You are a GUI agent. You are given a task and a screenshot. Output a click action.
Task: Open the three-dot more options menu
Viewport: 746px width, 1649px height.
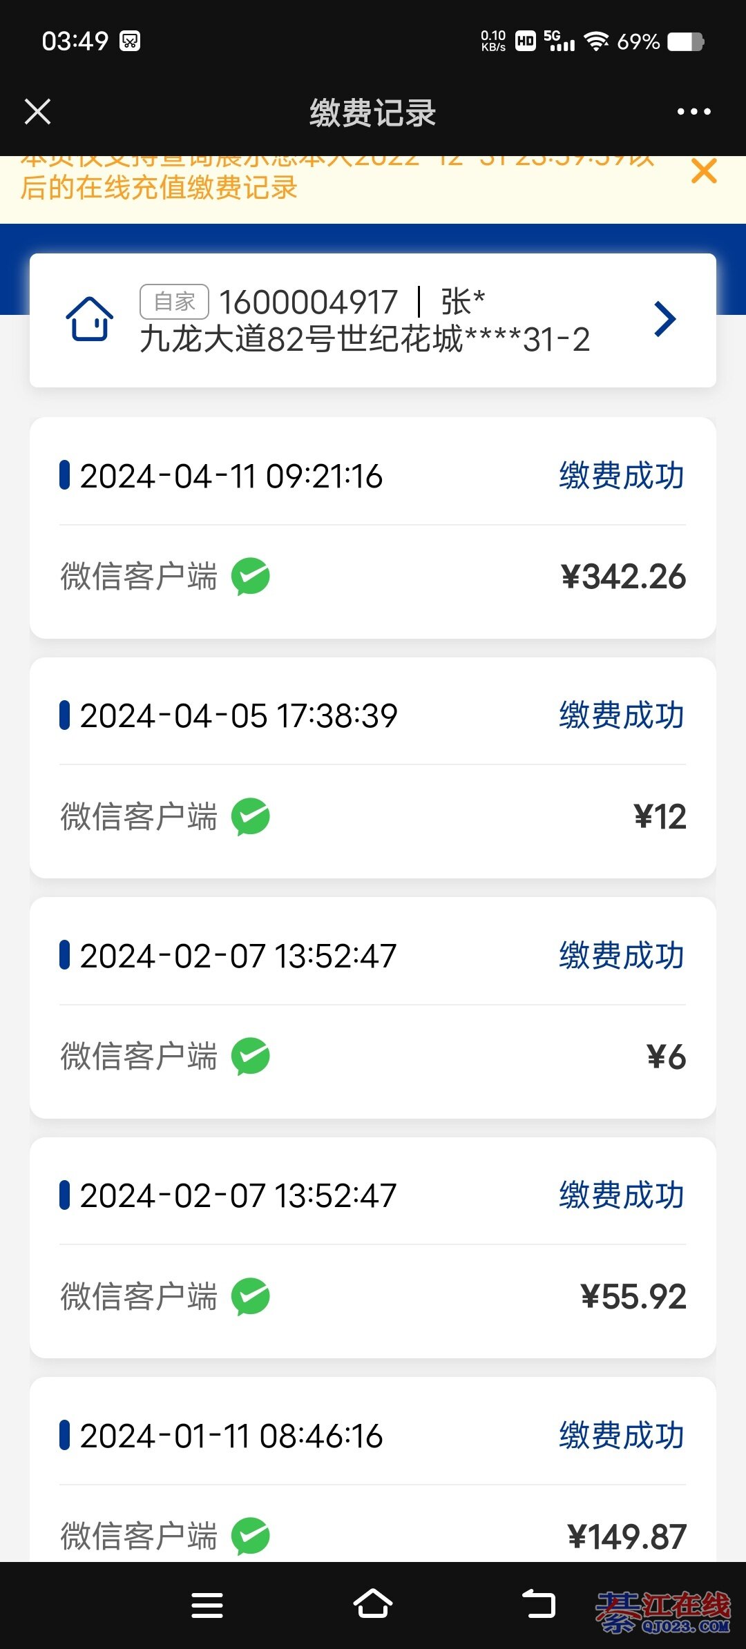pos(694,112)
